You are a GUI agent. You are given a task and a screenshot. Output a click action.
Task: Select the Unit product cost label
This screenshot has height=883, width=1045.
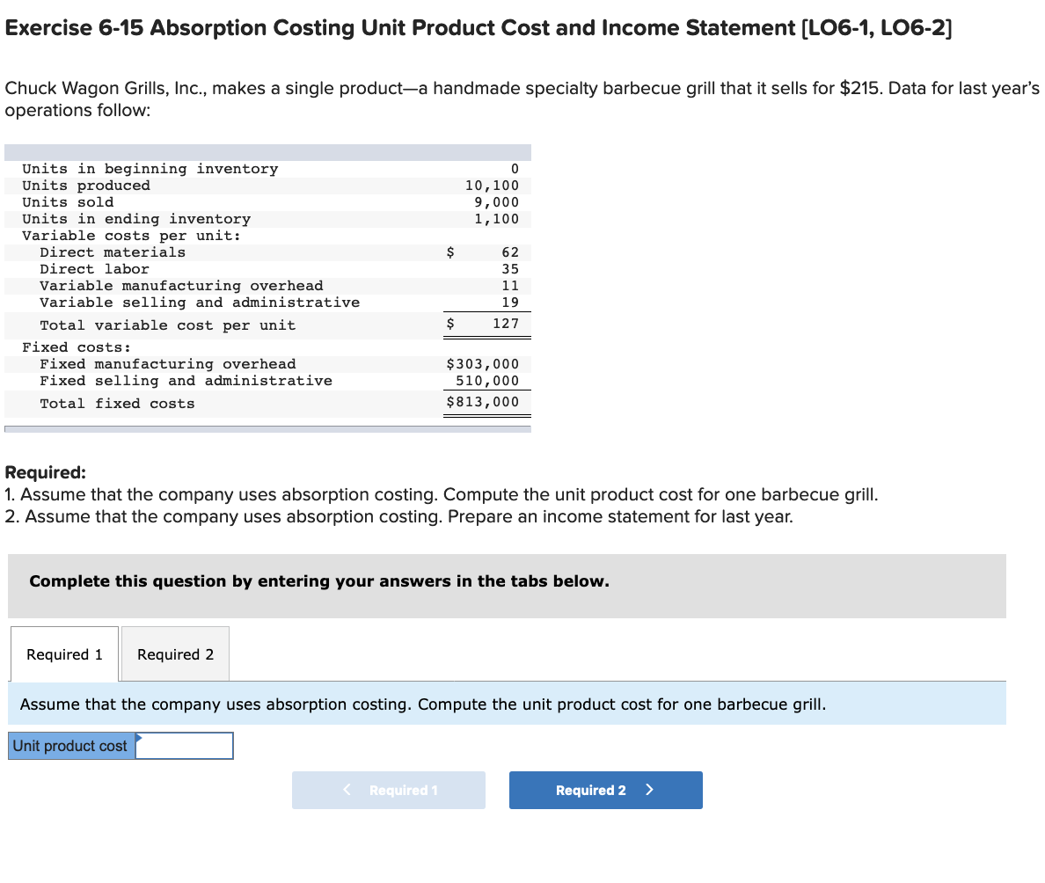click(70, 745)
